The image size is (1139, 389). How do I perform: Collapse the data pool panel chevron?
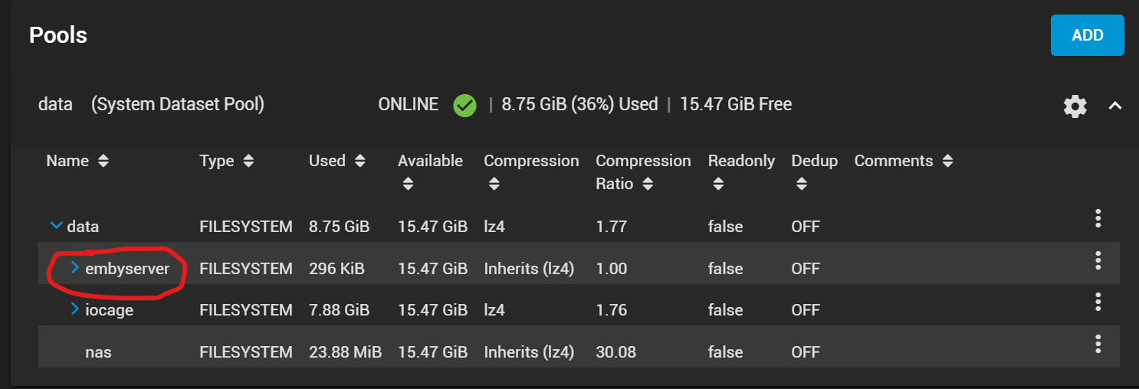[x=1115, y=106]
